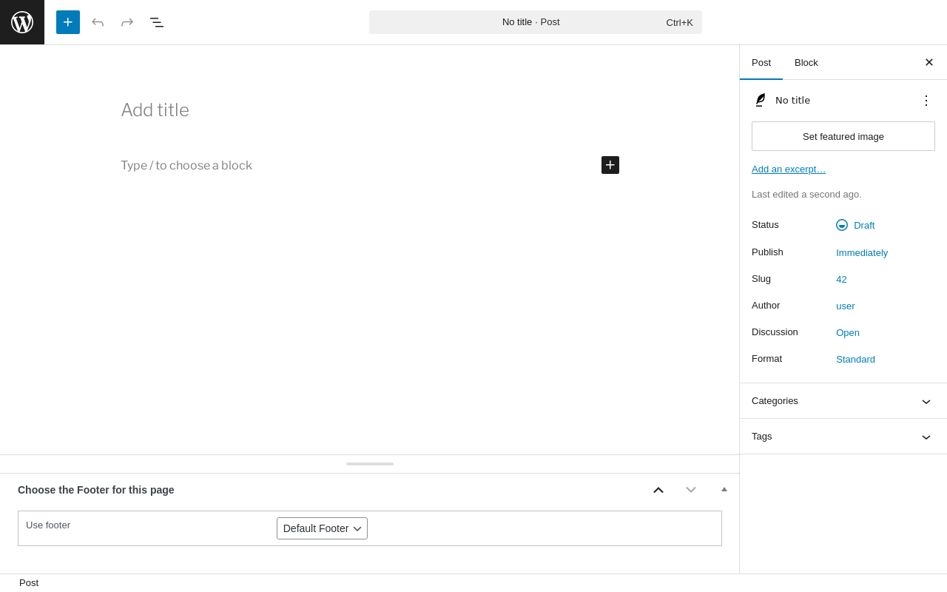Click the Set featured image button
Screen dimensions: 947x592
click(843, 136)
